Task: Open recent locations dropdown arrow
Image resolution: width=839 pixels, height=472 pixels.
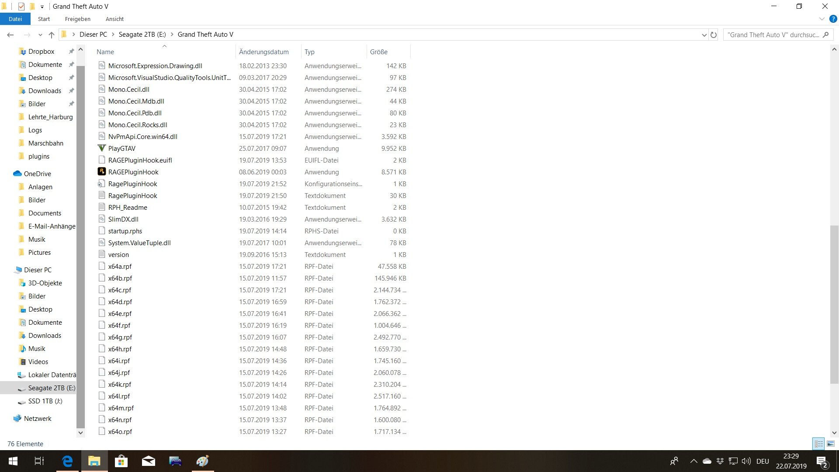Action: (40, 35)
